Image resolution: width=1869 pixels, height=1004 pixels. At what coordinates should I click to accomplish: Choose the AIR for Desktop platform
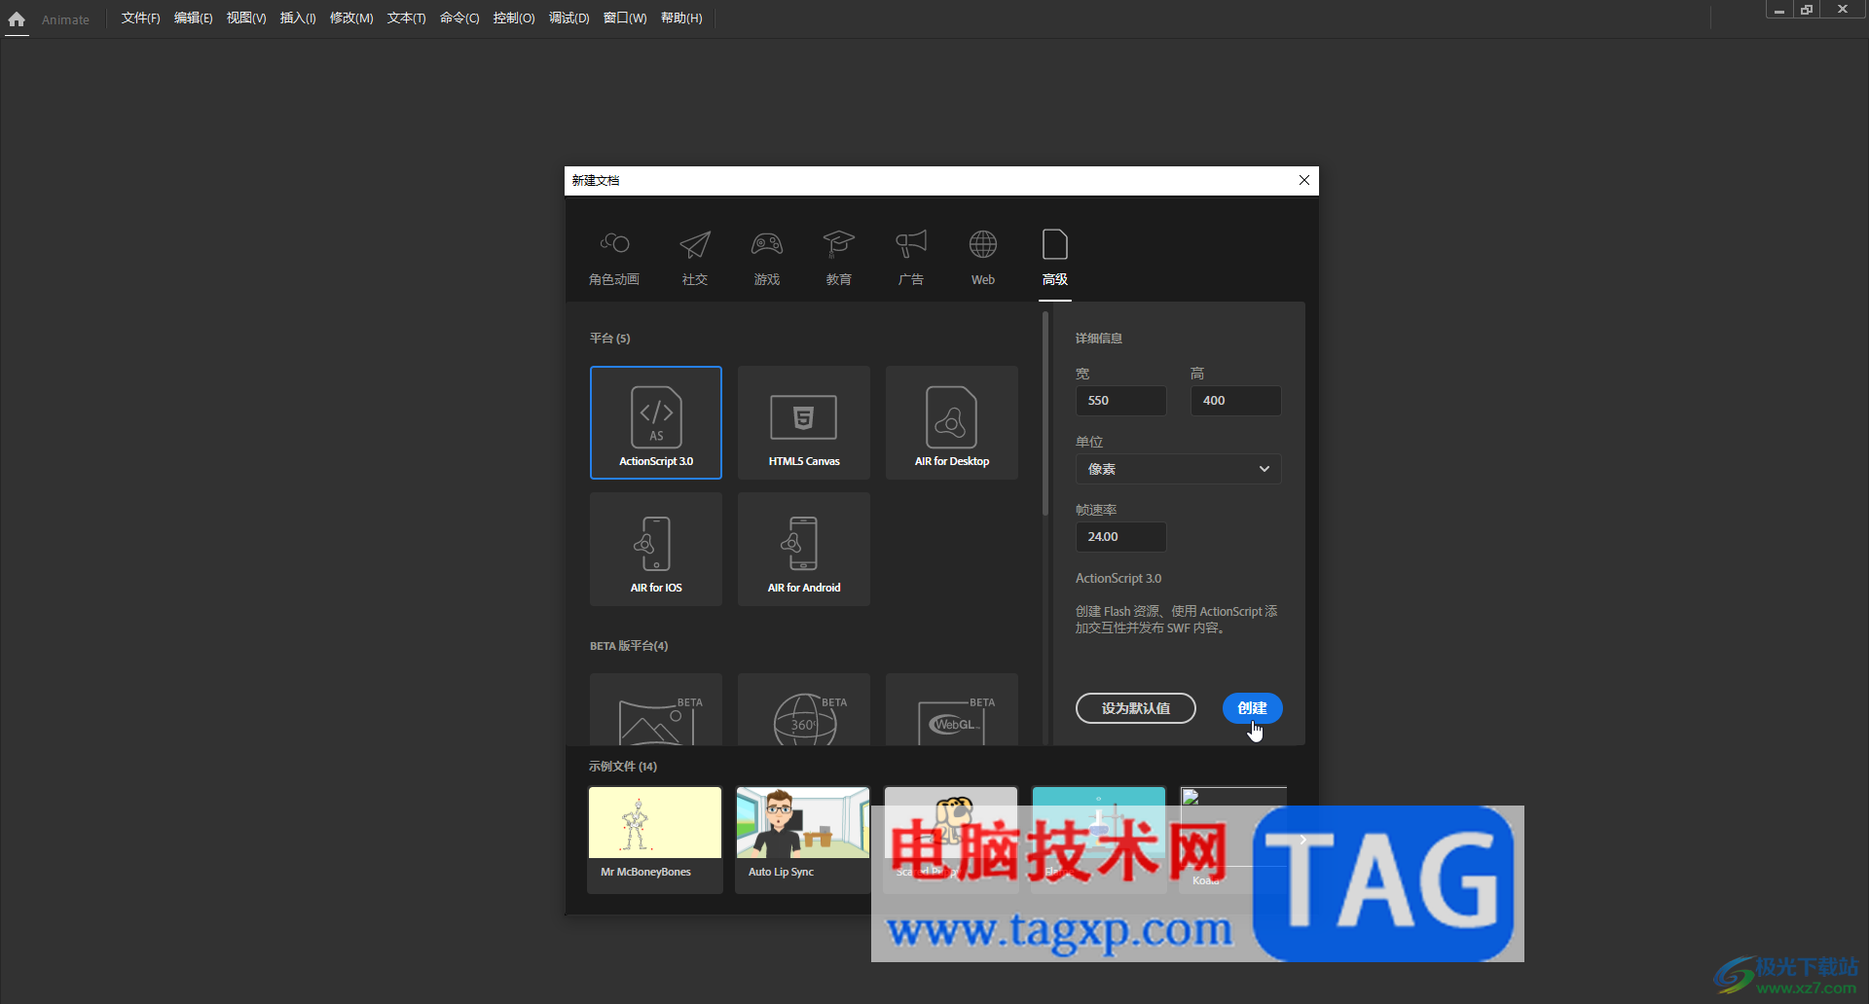pos(952,422)
